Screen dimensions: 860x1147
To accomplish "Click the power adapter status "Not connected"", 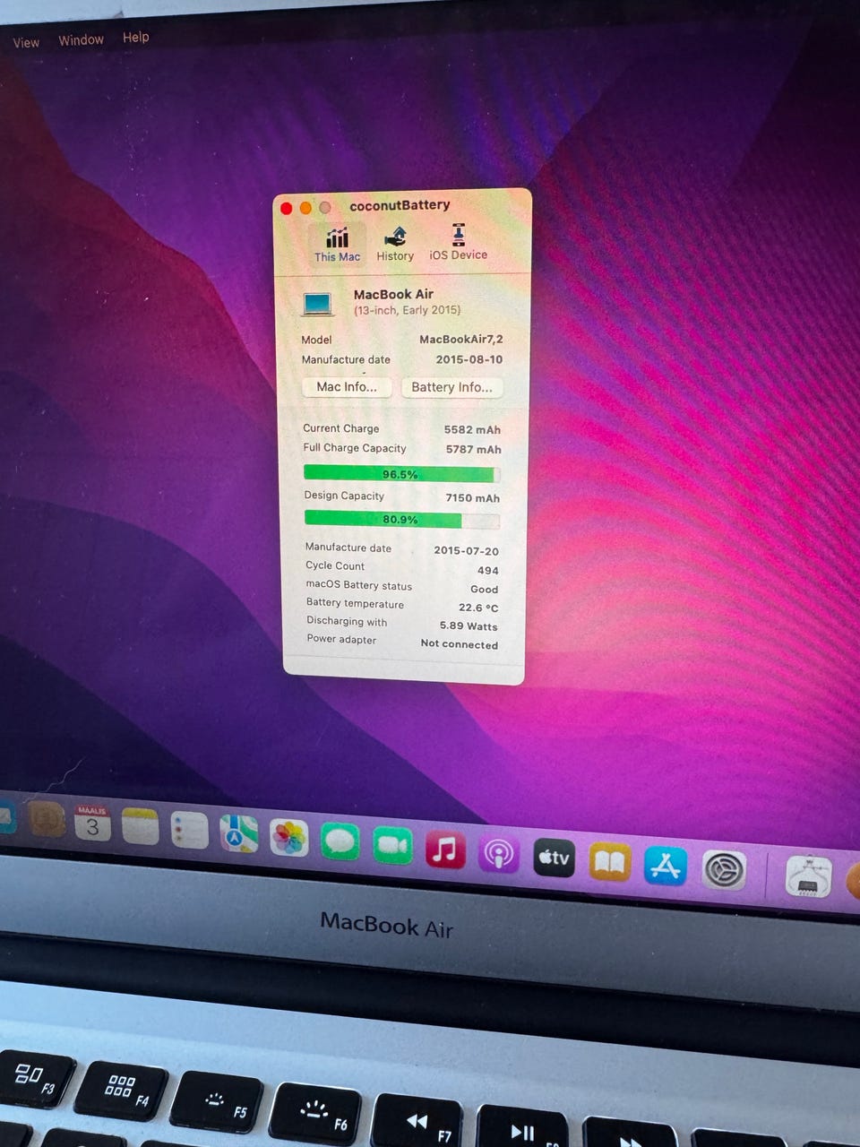I will click(x=459, y=644).
